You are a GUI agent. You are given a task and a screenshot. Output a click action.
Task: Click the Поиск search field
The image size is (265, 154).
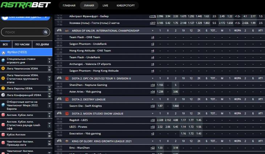pos(22,32)
